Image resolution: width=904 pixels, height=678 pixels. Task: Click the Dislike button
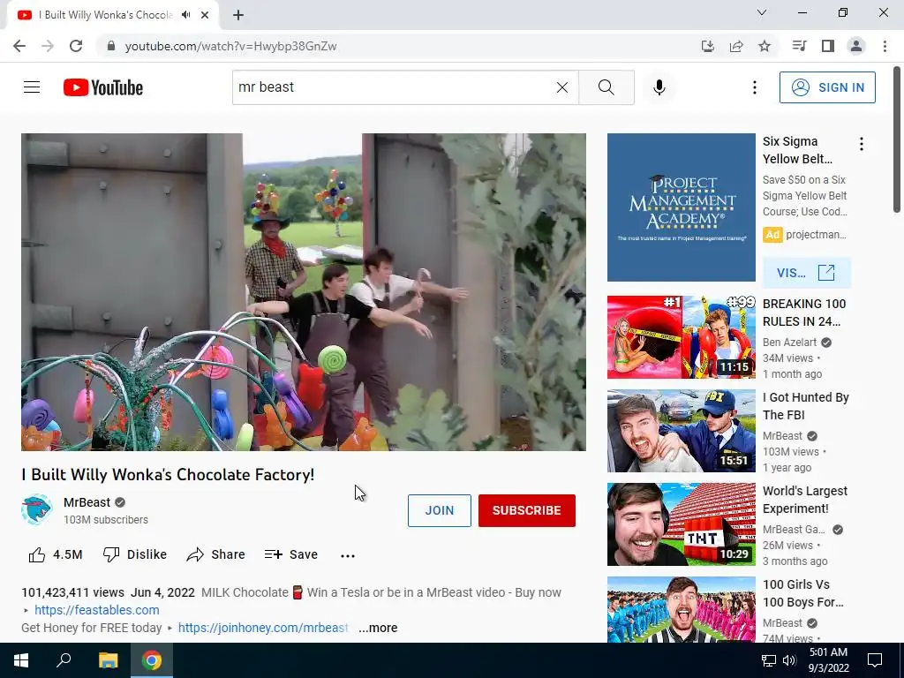click(135, 554)
